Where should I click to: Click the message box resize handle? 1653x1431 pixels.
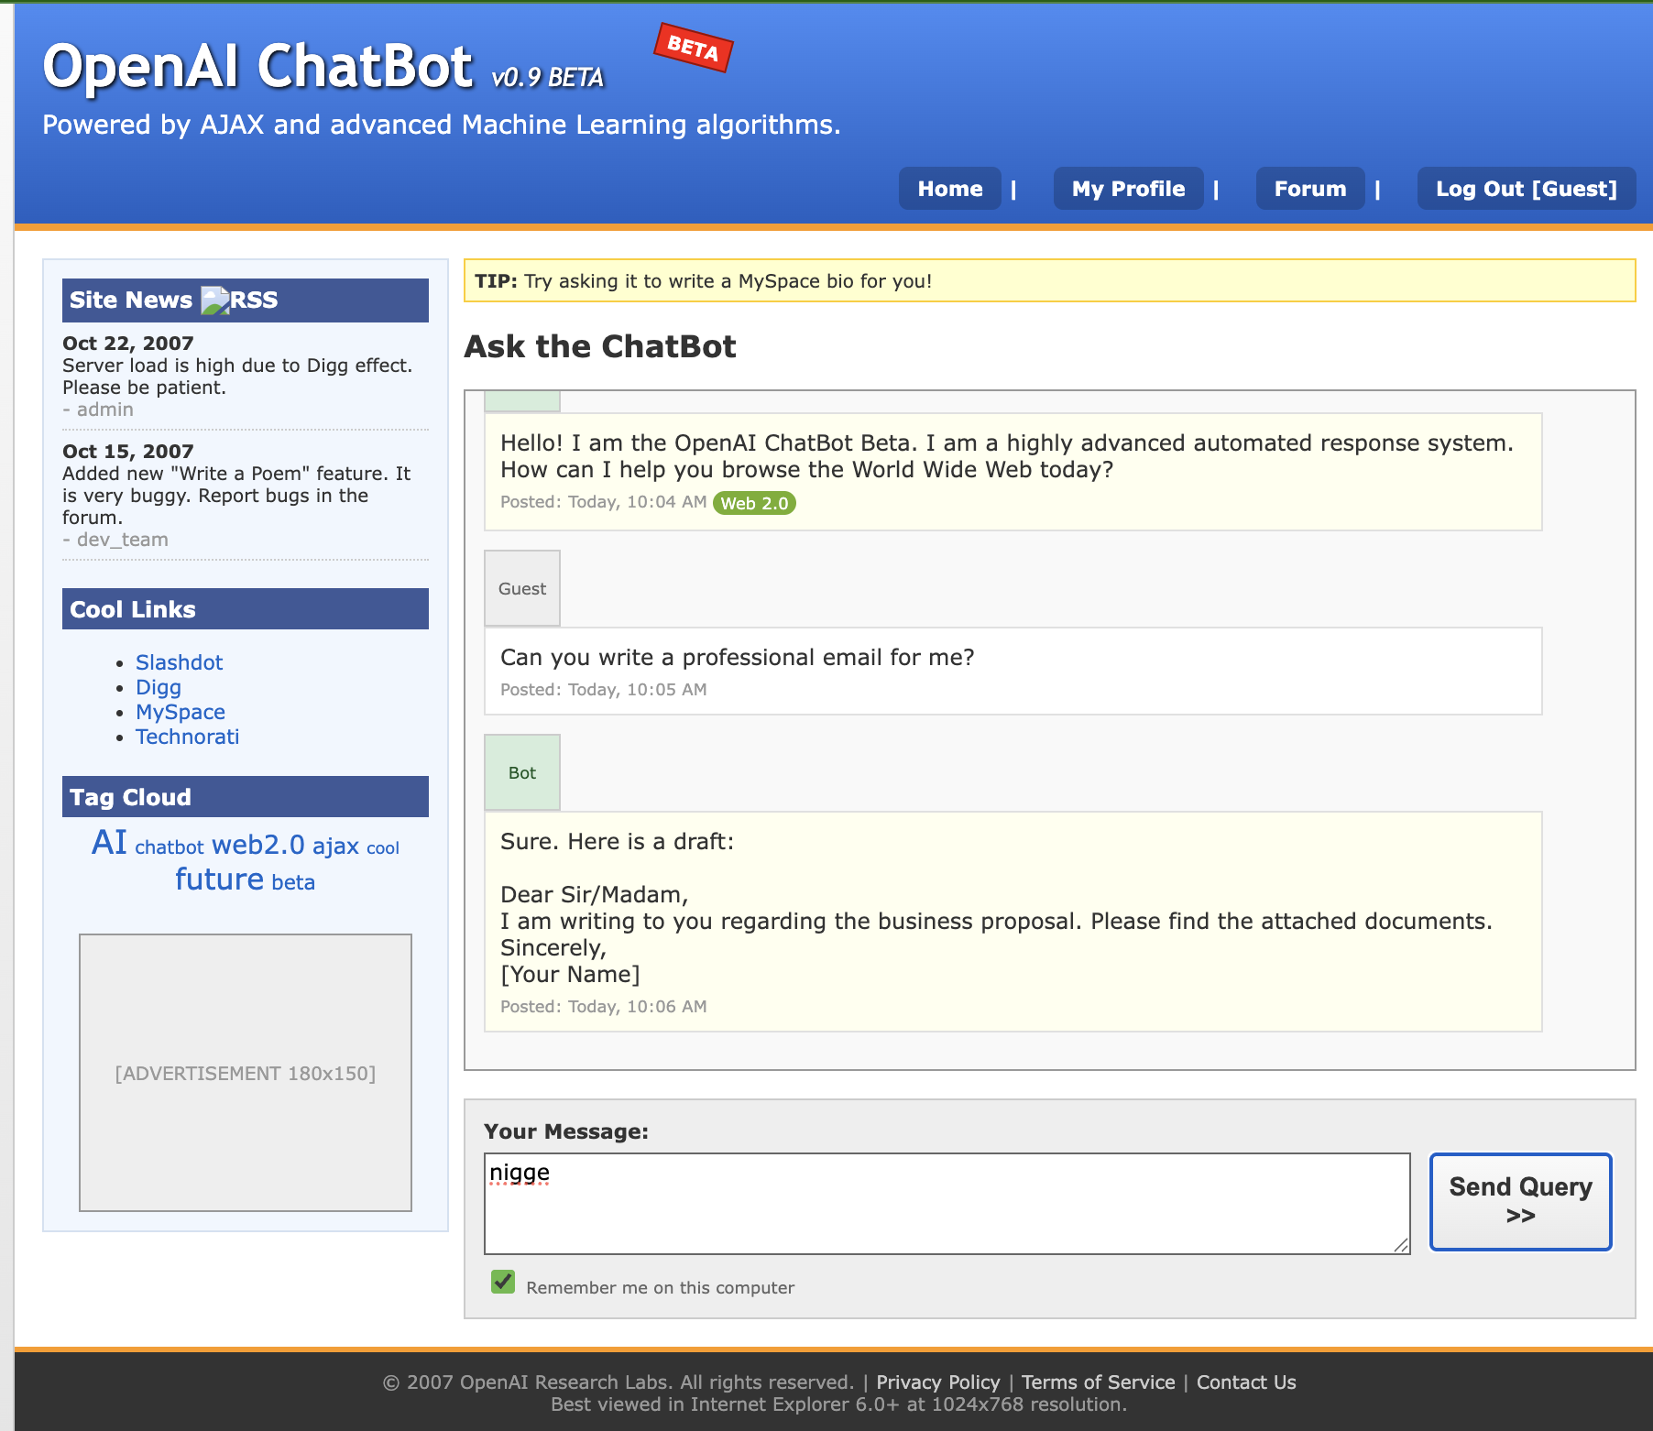tap(1401, 1245)
